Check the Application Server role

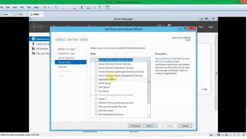(x=96, y=80)
